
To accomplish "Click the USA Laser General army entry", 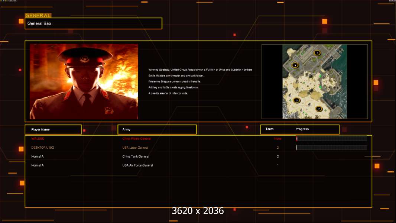I will (135, 148).
